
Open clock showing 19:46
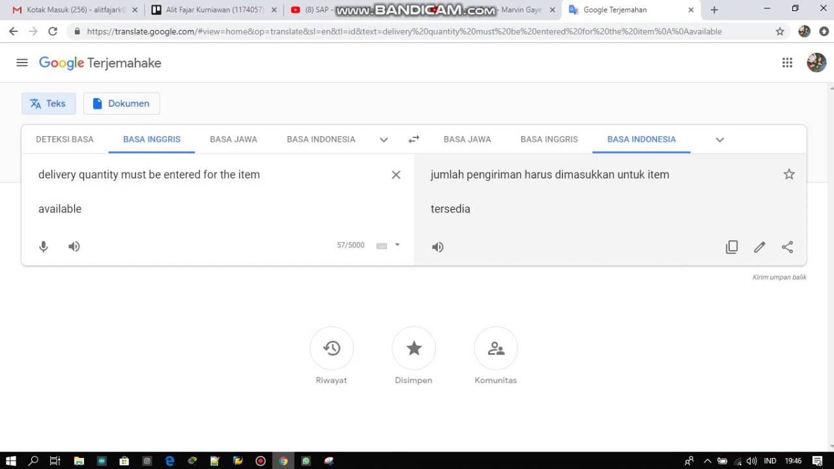point(793,461)
